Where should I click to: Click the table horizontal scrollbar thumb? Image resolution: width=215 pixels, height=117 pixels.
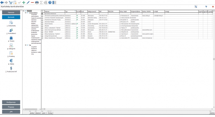click(44, 109)
